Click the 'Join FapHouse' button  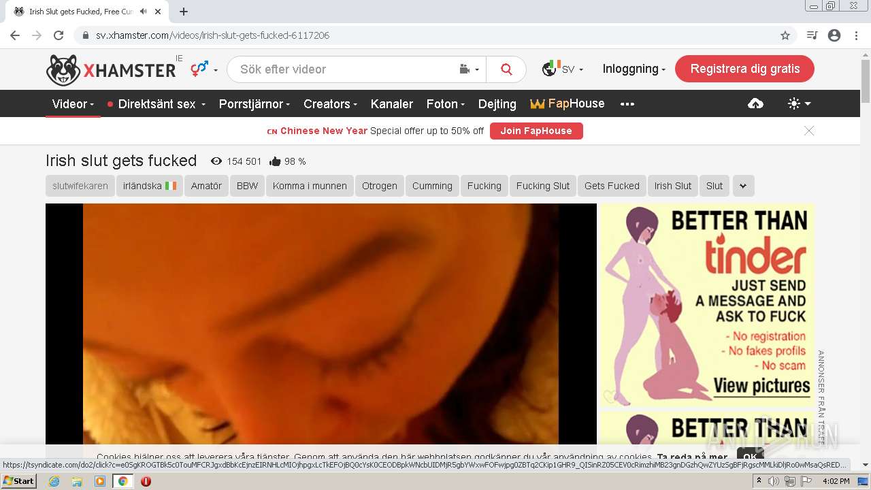(536, 131)
